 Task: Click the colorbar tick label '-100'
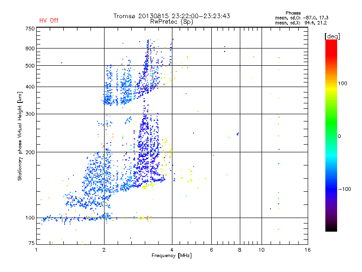(x=345, y=189)
